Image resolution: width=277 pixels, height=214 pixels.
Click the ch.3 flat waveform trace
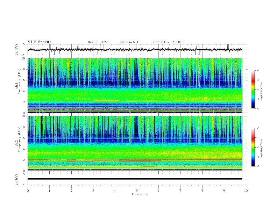135,179
